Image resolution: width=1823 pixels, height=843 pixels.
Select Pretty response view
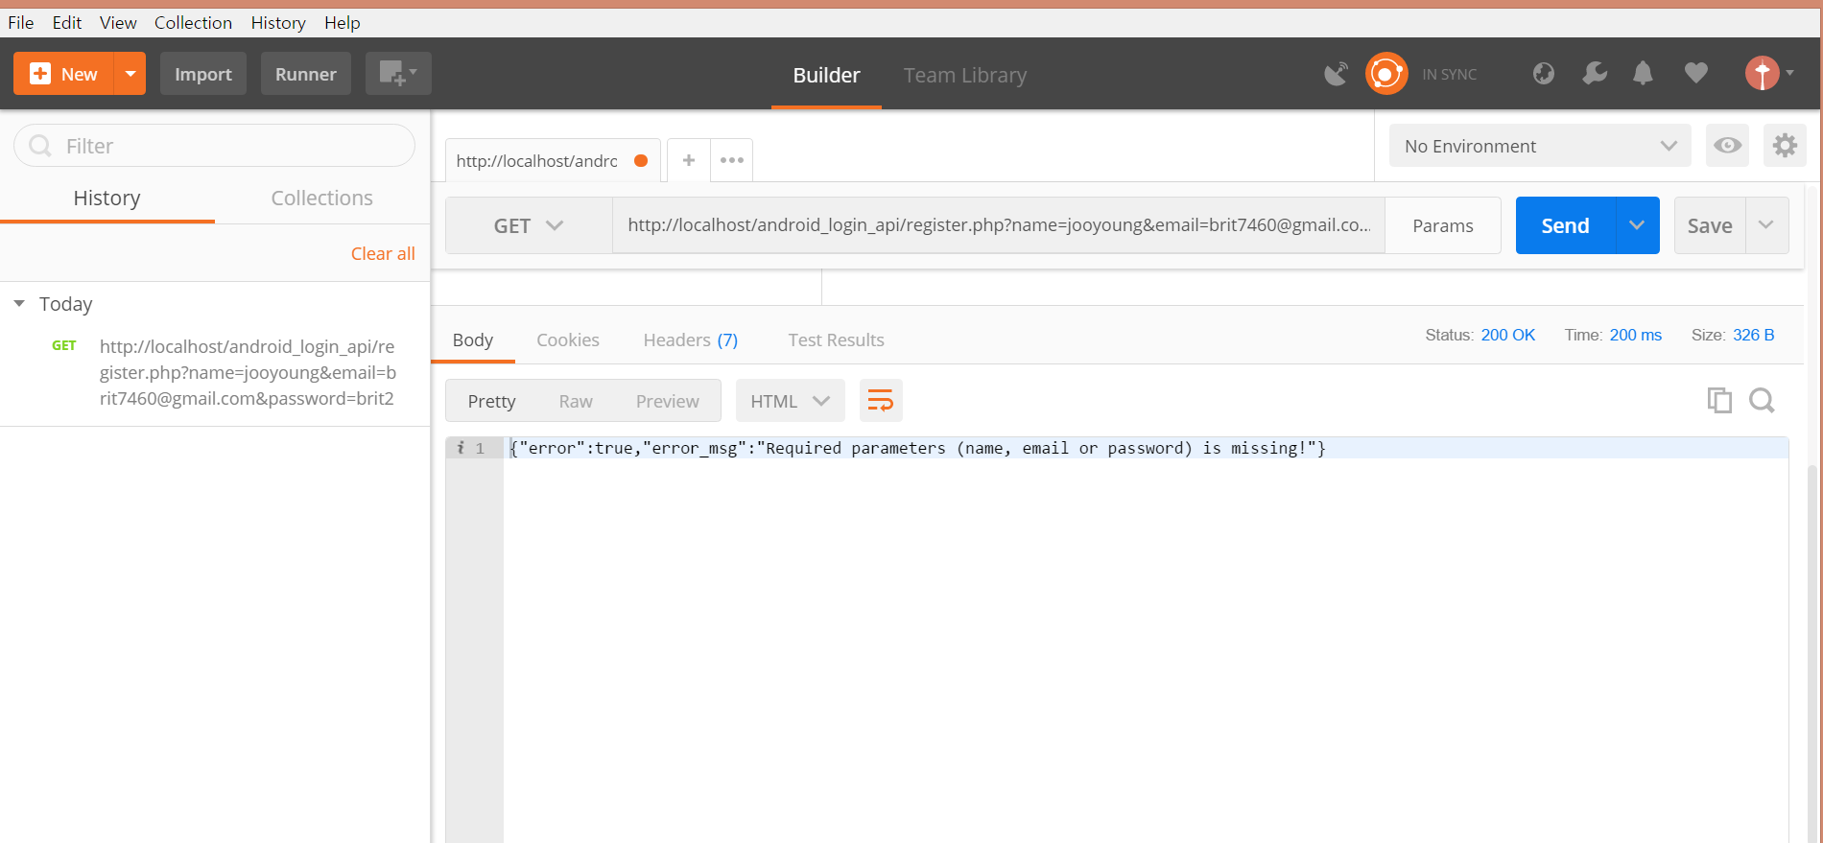(x=491, y=401)
